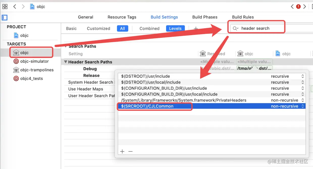Go back with the left chevron
This screenshot has height=169, width=313.
[15, 7]
